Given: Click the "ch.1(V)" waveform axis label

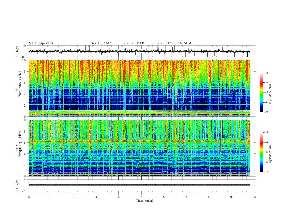Looking at the screenshot, I should (17, 51).
